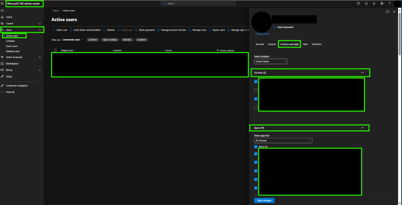Click Add a user in the toolbar

coord(60,30)
